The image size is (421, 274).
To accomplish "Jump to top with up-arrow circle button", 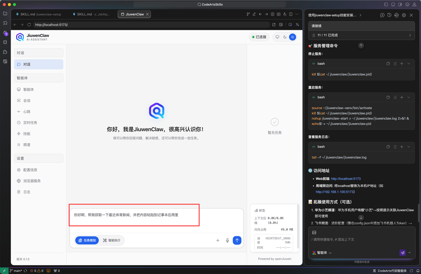I will pos(361,46).
